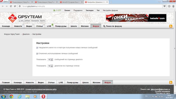The height and width of the screenshot is (99, 176).
Task: Click the 0 GTP balance icon
Action: [55, 10]
